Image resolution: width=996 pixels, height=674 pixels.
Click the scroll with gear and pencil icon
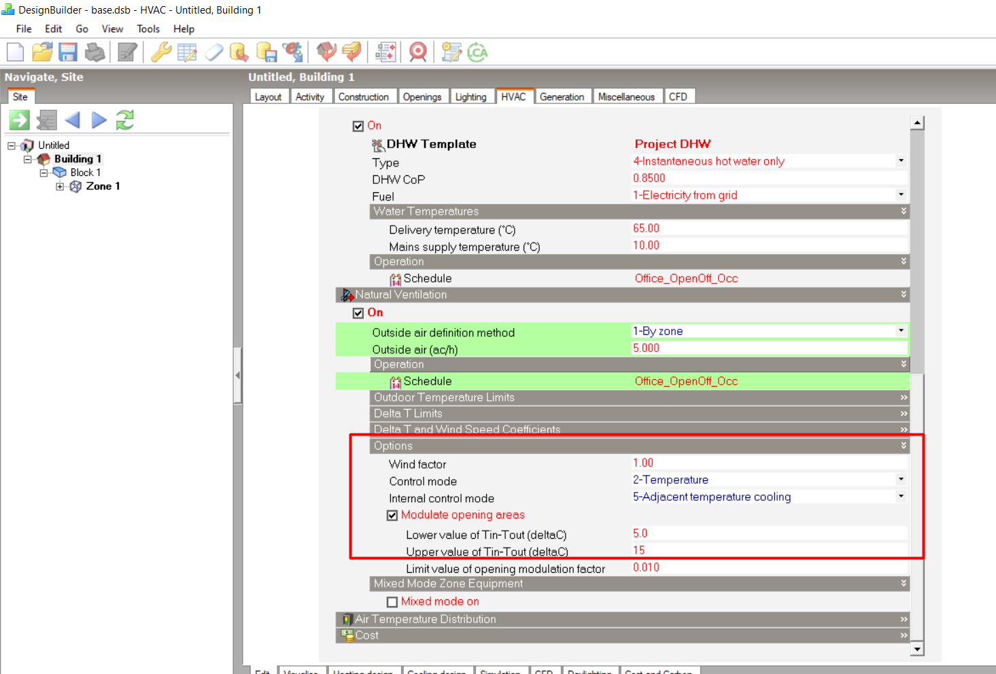click(x=451, y=52)
